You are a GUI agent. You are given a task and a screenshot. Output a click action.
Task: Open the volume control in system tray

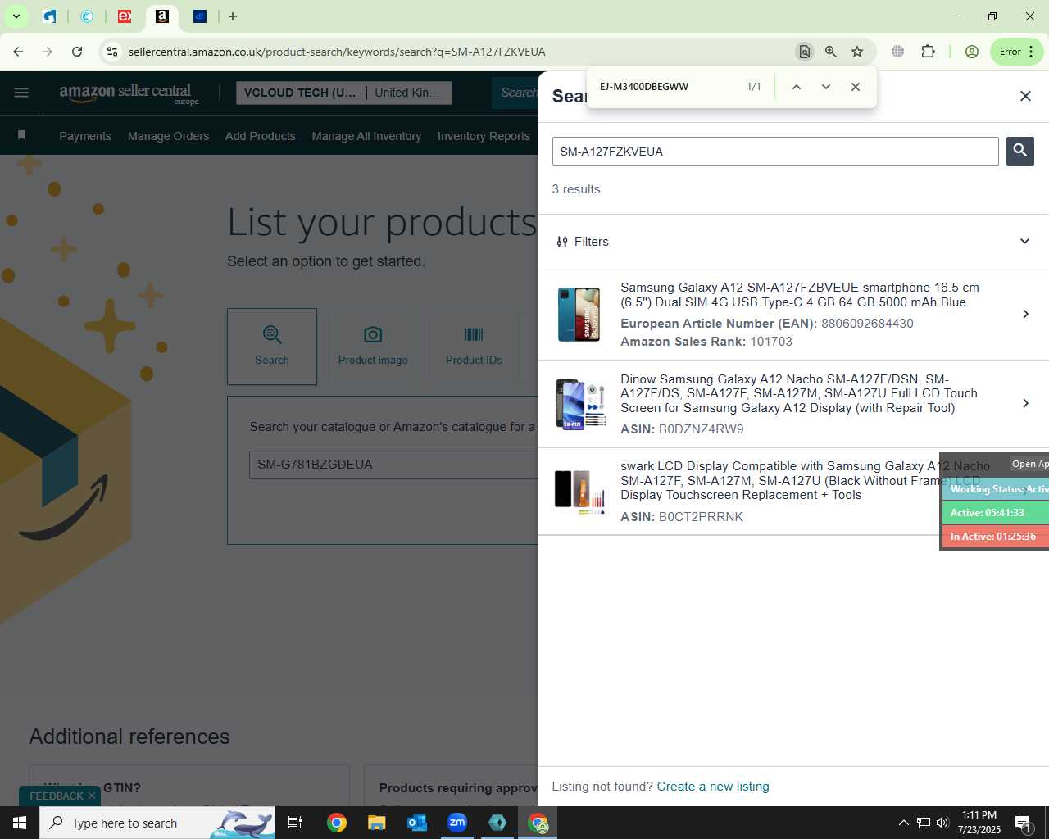[x=942, y=823]
